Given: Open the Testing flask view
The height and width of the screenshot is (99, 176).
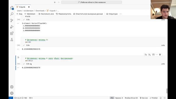Looking at the screenshot, I should [x=12, y=40].
